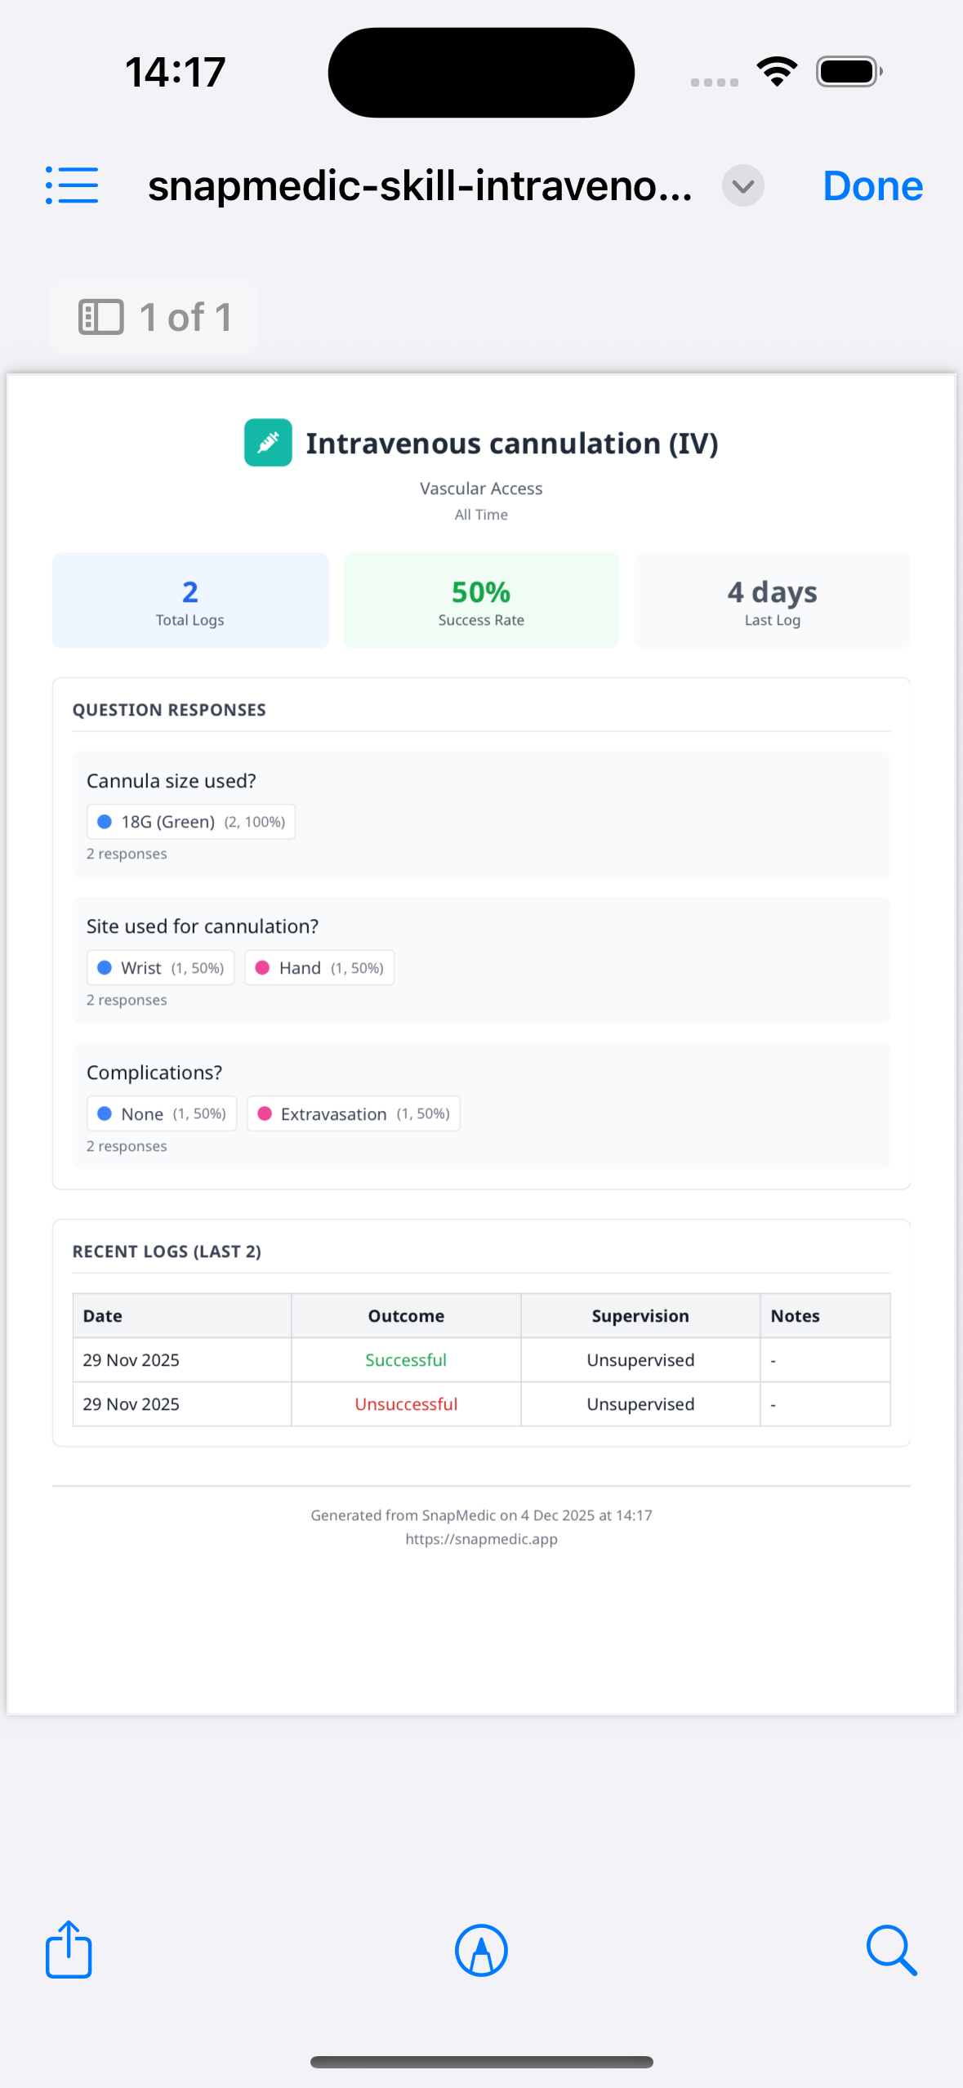Select the 4 days Last Log card
The height and width of the screenshot is (2088, 963).
772,600
